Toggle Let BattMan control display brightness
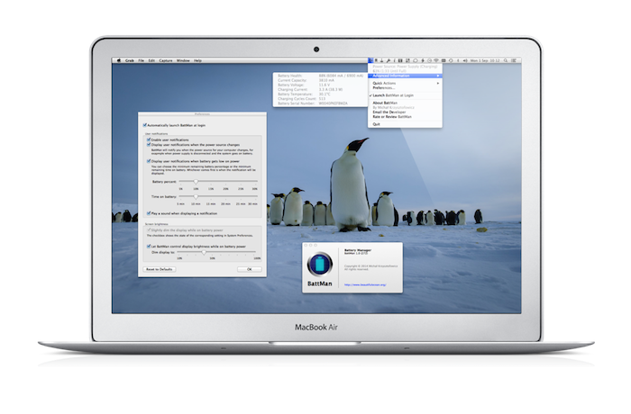Viewport: 631px width, 414px height. [x=149, y=247]
